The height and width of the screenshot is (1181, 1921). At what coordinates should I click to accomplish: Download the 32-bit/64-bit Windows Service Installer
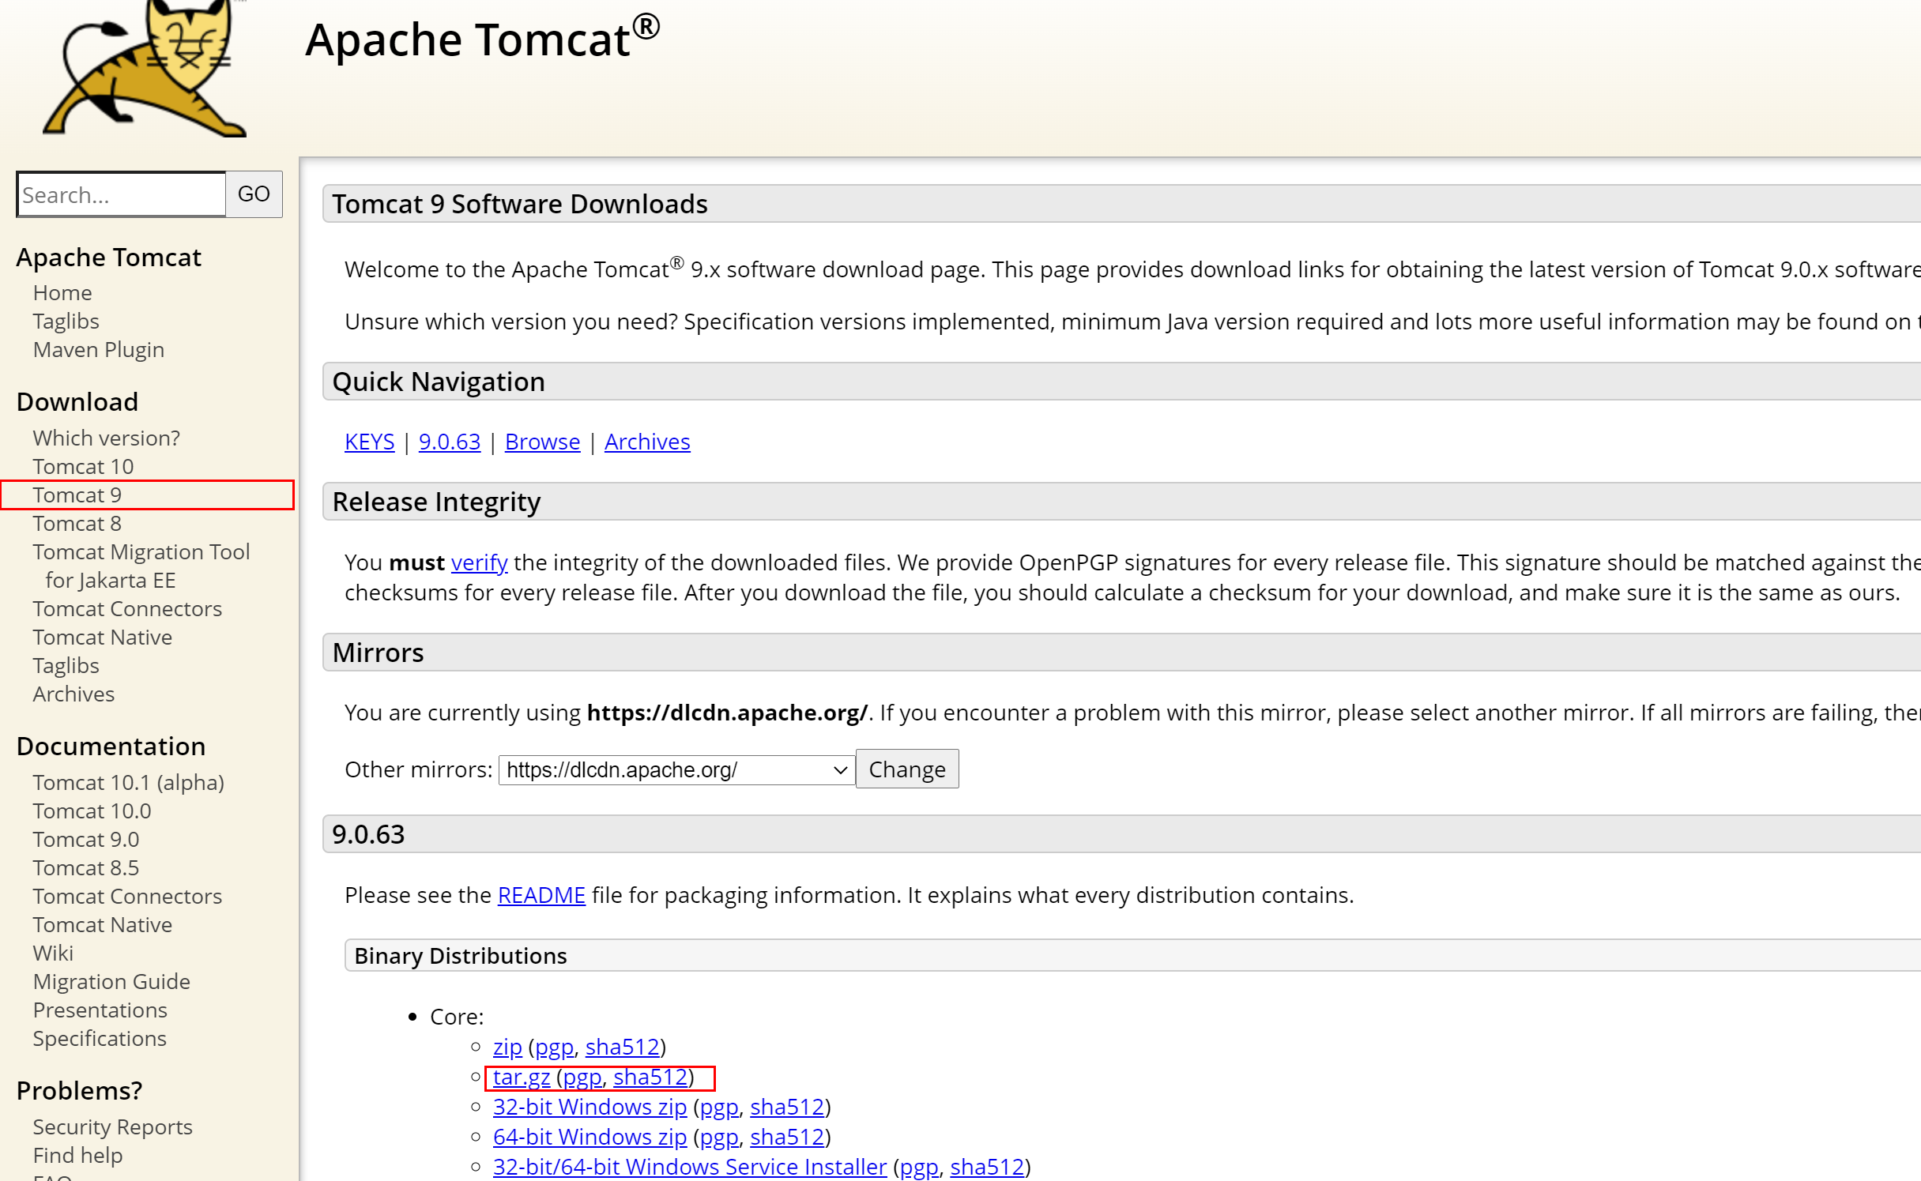coord(689,1167)
